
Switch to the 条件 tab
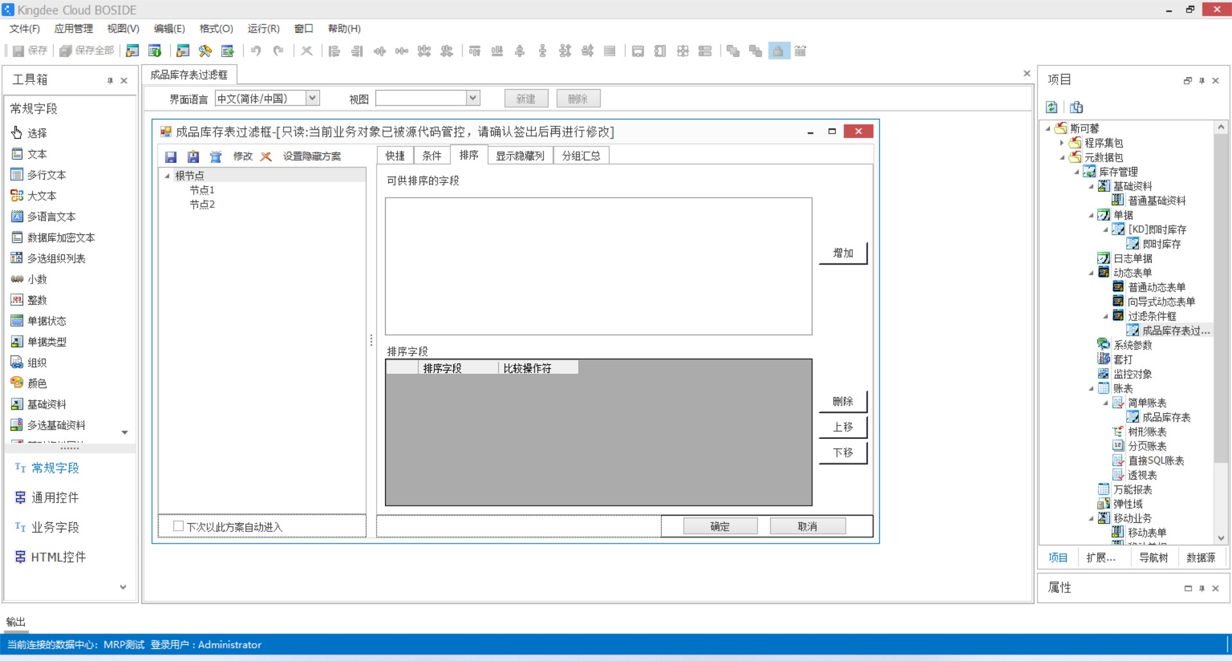tap(432, 156)
